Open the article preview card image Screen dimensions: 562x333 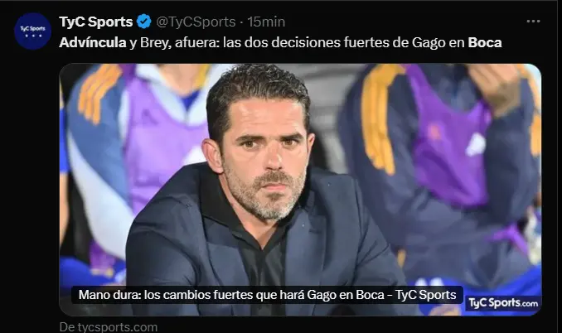click(x=300, y=190)
